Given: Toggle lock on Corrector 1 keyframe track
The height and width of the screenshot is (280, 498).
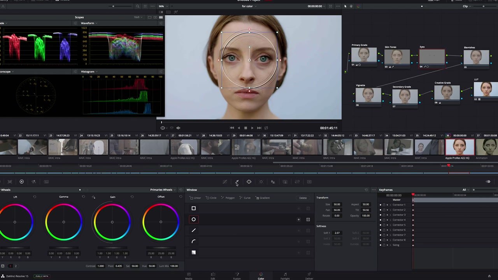Looking at the screenshot, I should (384, 205).
